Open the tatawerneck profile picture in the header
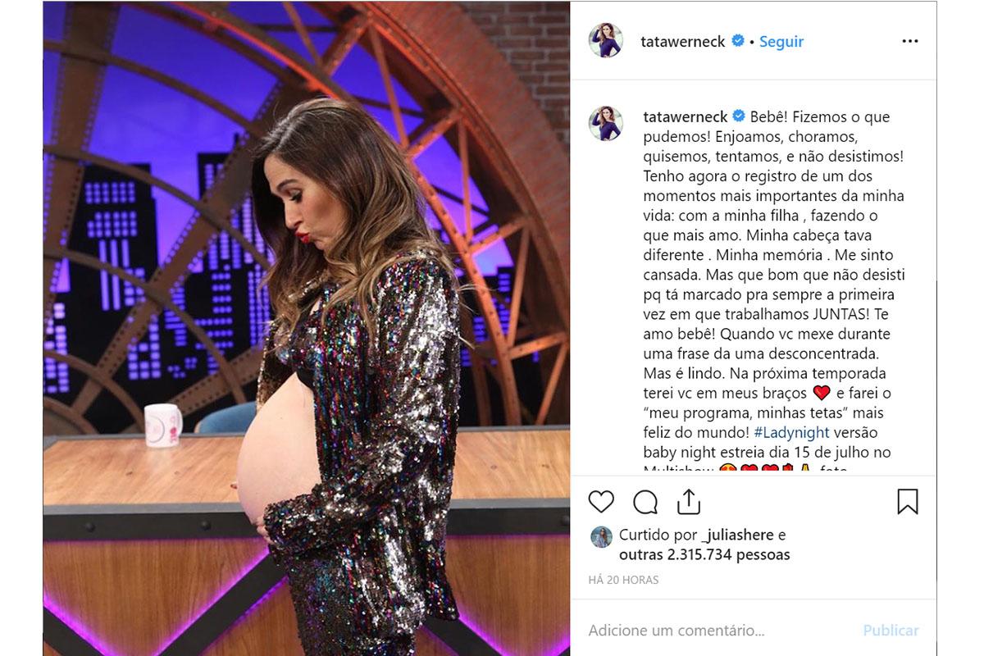Screen dimensions: 984x656 coord(606,41)
